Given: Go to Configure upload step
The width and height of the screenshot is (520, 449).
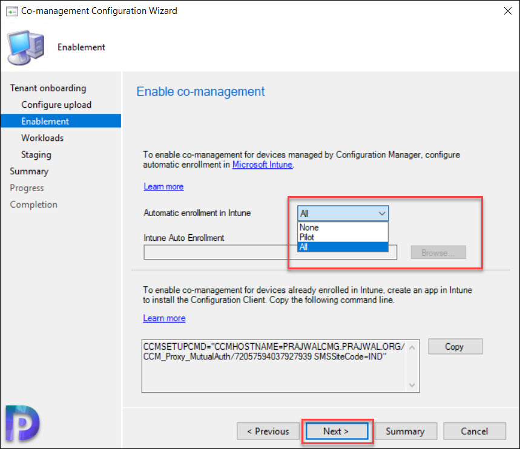Looking at the screenshot, I should 56,105.
